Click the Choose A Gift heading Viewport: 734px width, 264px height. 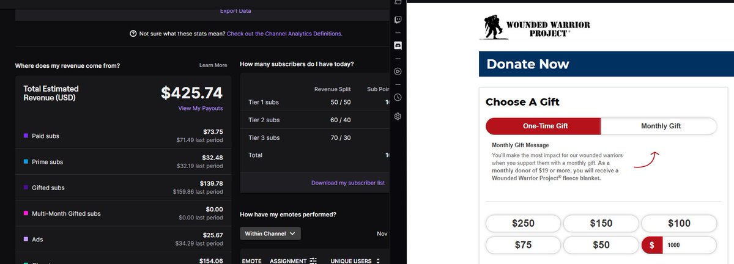point(522,102)
